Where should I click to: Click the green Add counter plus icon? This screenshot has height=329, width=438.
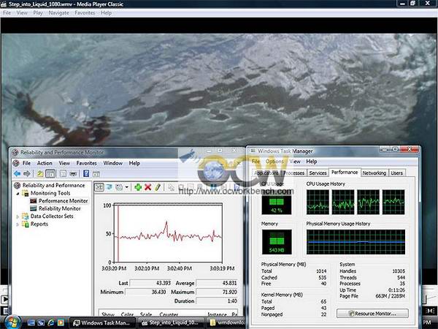(138, 187)
